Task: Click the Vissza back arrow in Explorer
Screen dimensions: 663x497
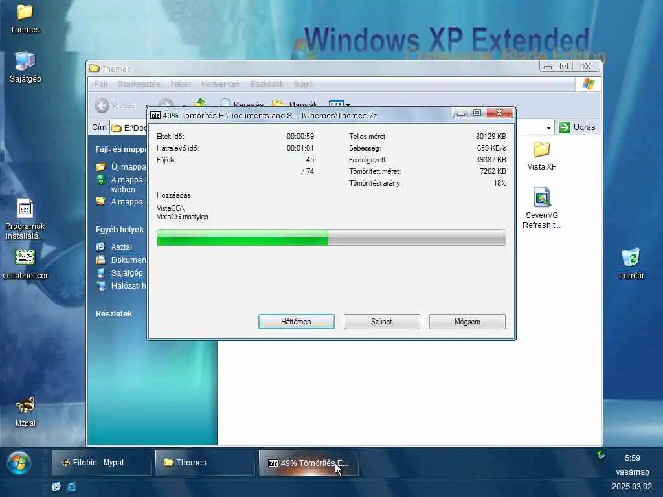Action: [102, 105]
